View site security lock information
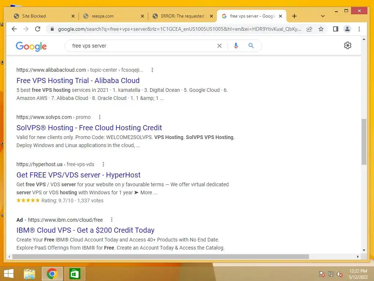 point(52,29)
